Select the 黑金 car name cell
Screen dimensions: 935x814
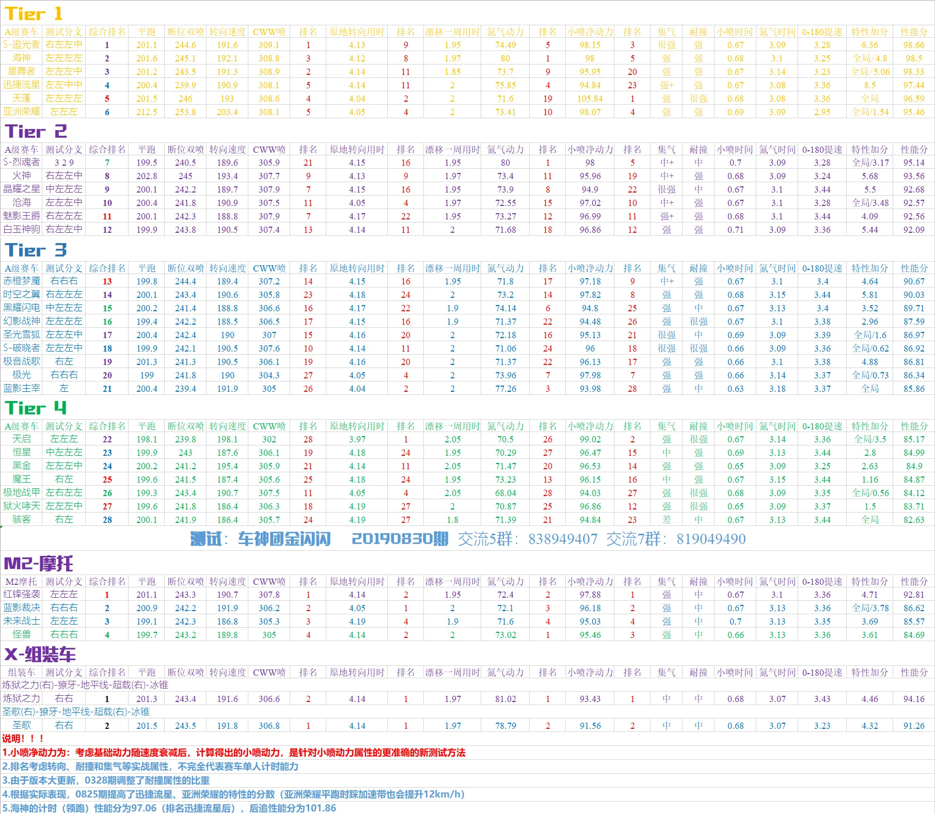(22, 466)
